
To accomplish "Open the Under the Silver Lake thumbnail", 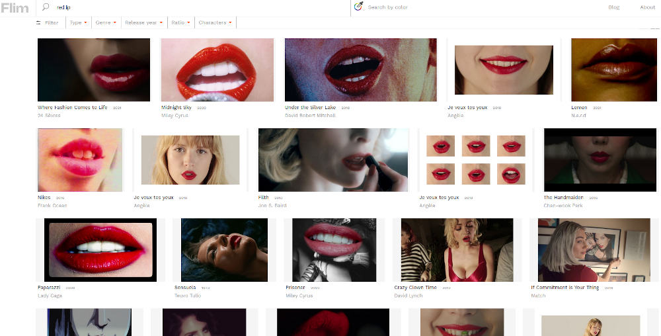I will pyautogui.click(x=361, y=70).
